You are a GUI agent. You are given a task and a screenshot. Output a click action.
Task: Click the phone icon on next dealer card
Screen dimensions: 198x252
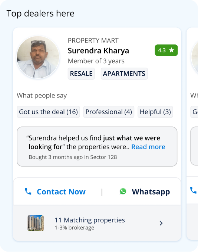[x=193, y=190]
